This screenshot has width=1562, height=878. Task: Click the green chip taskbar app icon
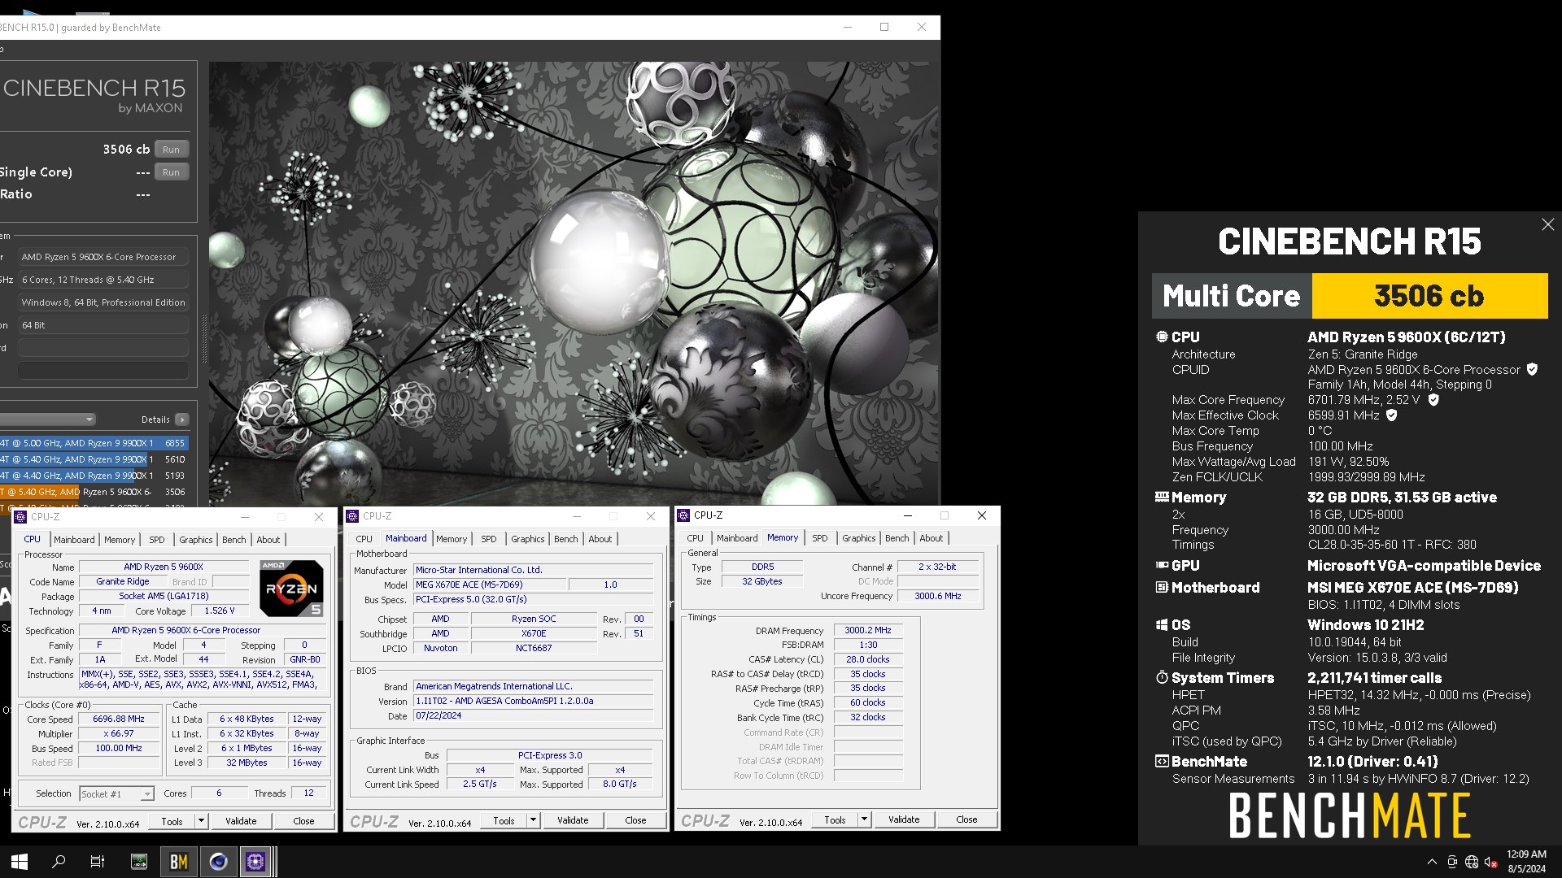coord(139,862)
